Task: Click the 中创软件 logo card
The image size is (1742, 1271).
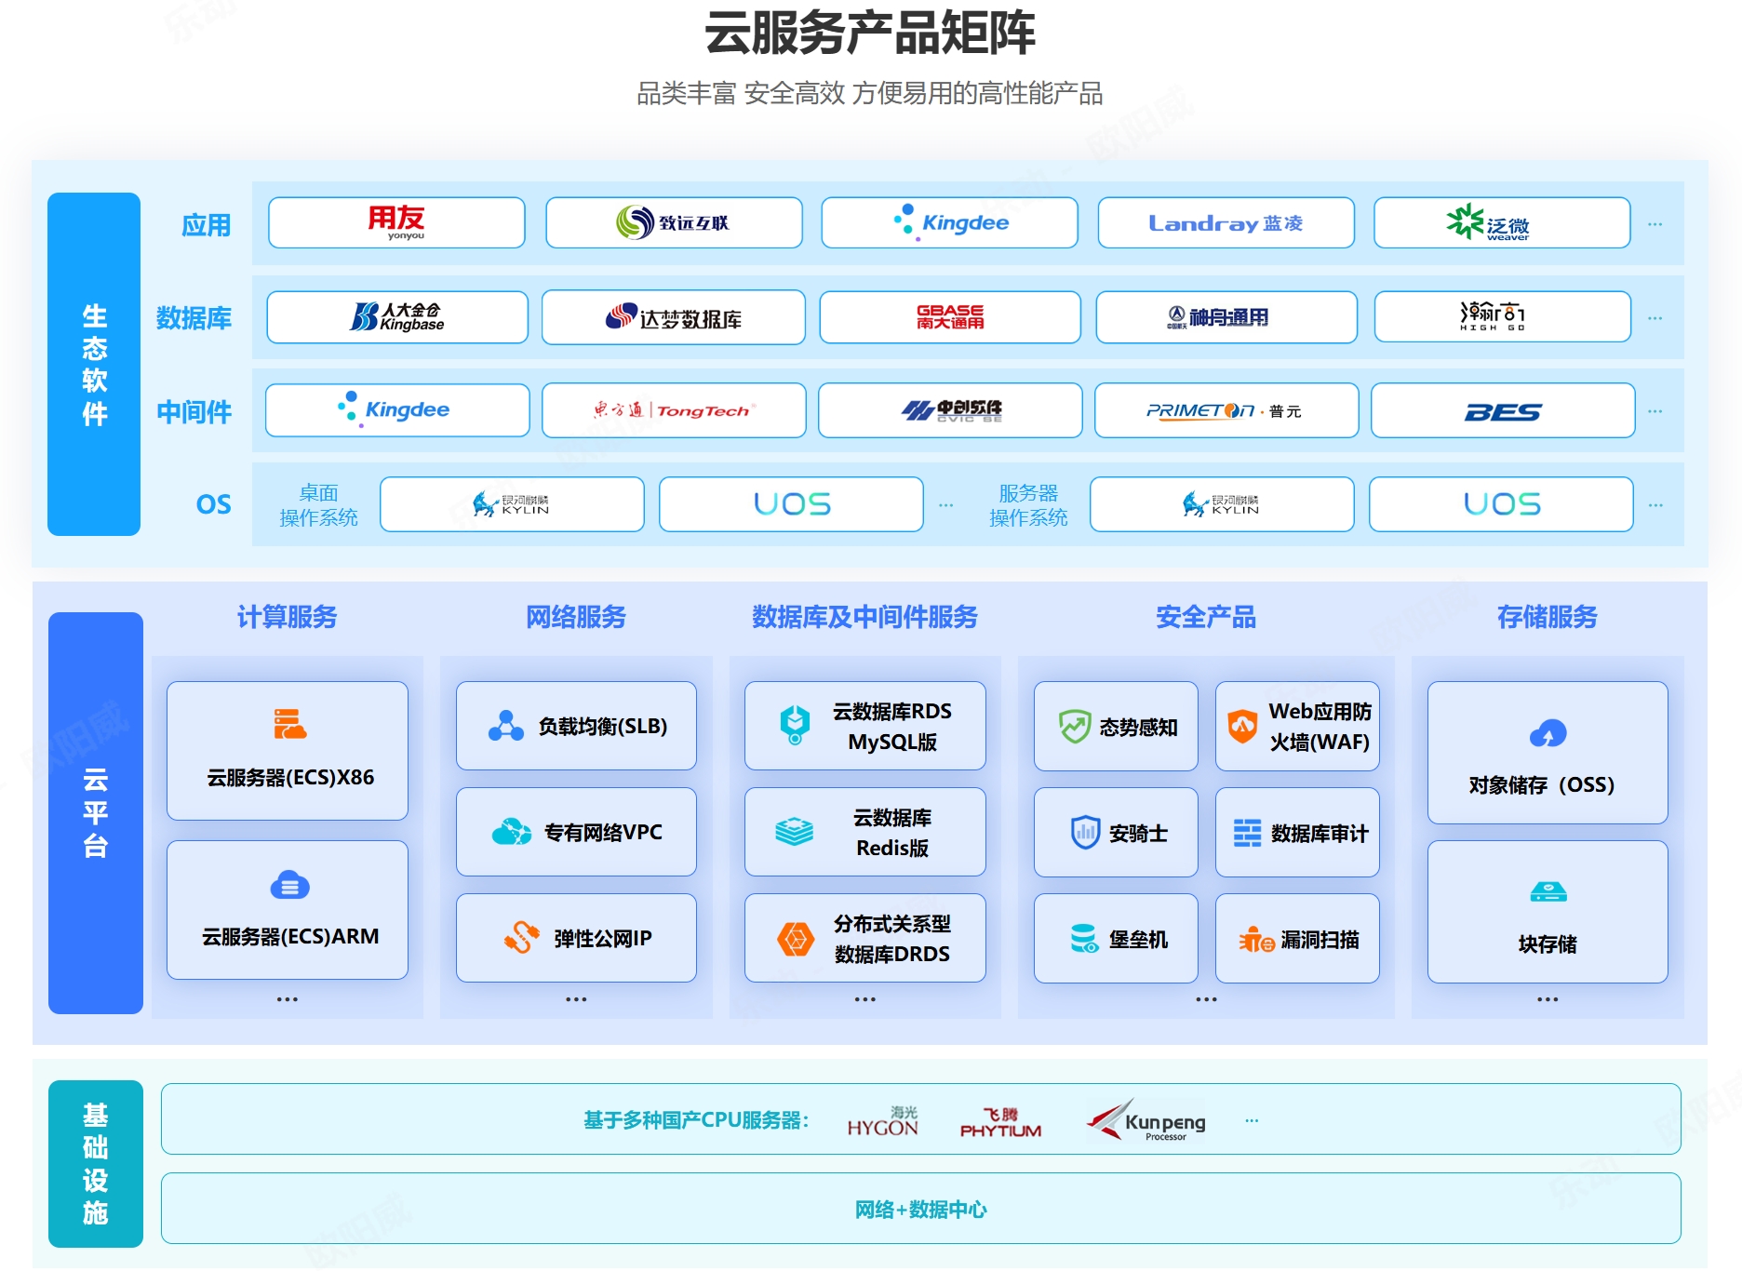Action: click(950, 410)
